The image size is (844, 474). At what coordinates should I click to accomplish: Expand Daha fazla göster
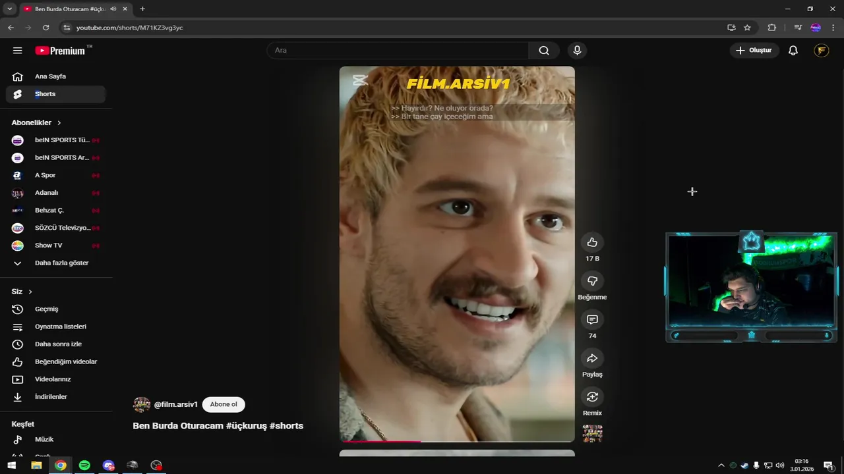56,263
